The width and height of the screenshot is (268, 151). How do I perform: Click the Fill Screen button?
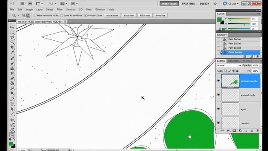pyautogui.click(x=145, y=16)
